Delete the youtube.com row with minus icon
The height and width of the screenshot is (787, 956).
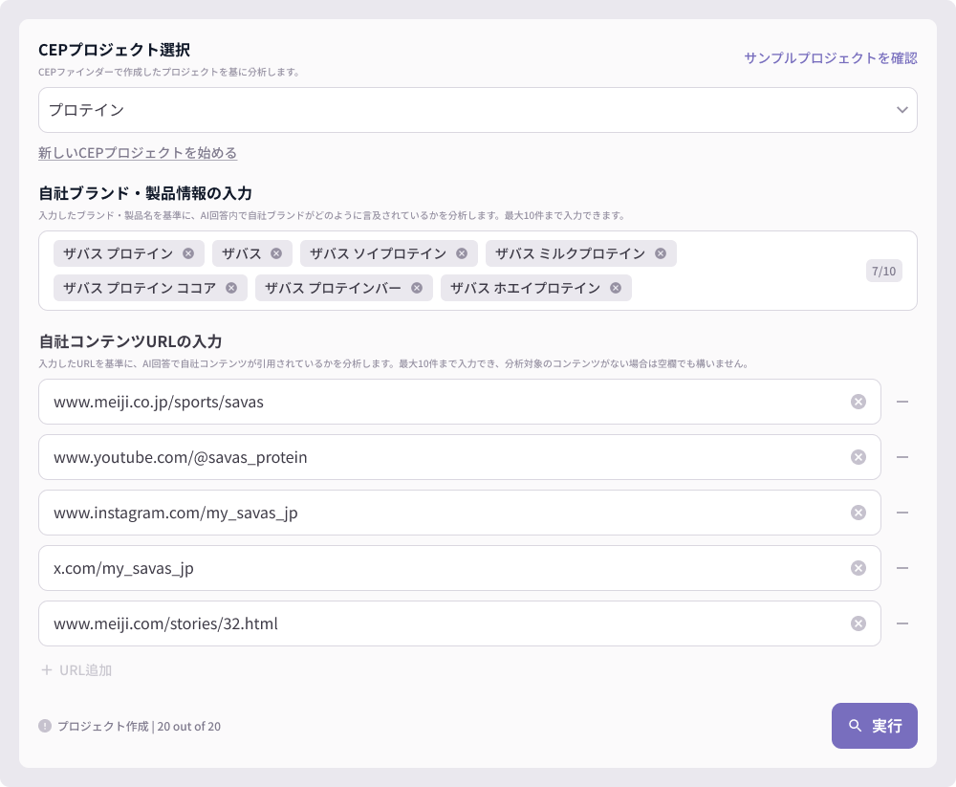[902, 457]
